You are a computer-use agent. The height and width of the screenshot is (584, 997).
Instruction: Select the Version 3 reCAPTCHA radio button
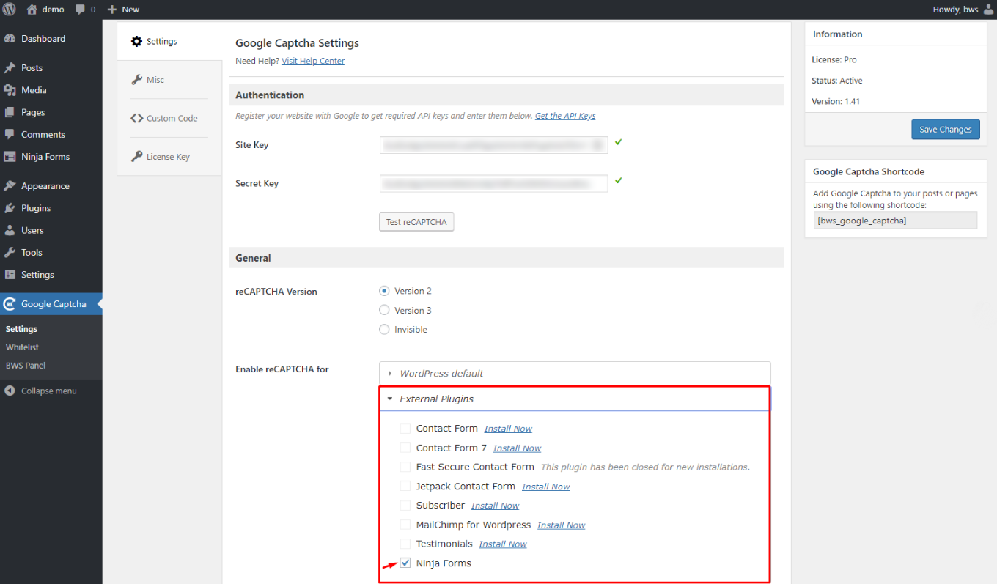point(384,310)
